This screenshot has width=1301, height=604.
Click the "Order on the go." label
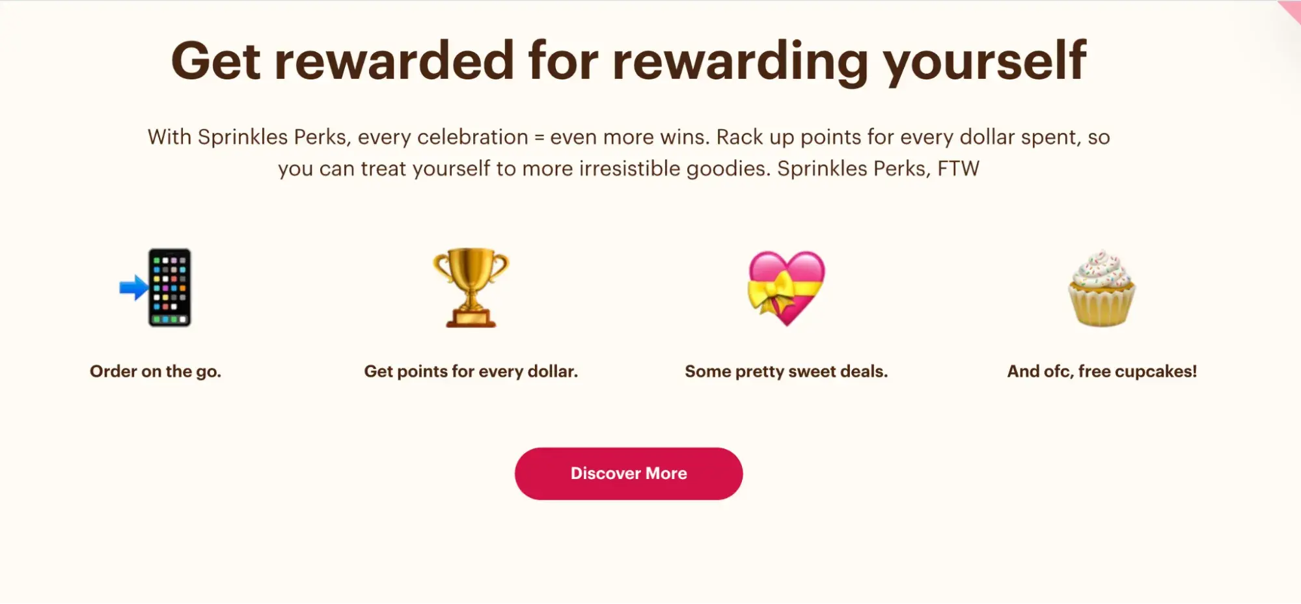(x=156, y=372)
